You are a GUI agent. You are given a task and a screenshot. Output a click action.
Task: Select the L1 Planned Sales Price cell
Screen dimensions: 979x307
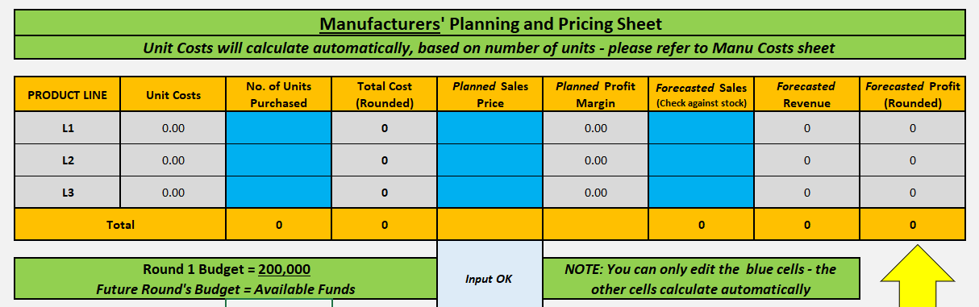point(490,128)
